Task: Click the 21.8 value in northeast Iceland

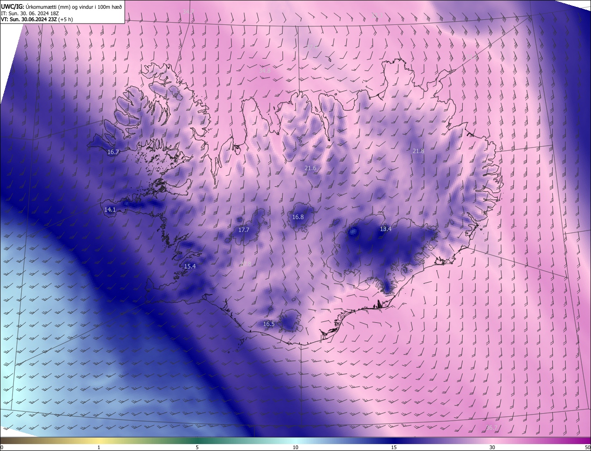Action: pos(418,151)
